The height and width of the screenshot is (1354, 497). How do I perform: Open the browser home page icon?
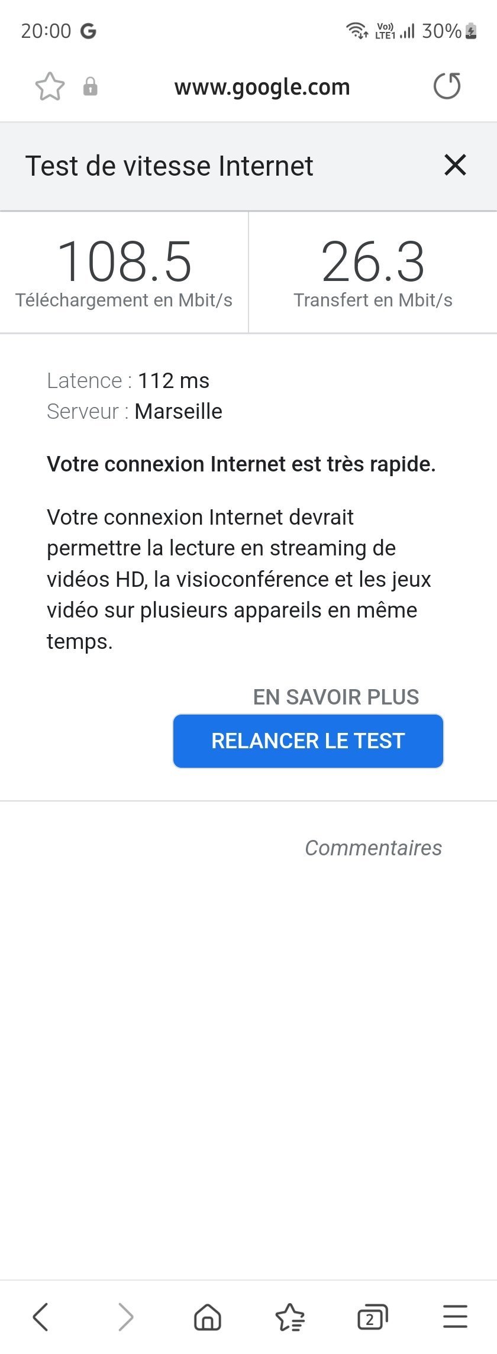[208, 1317]
